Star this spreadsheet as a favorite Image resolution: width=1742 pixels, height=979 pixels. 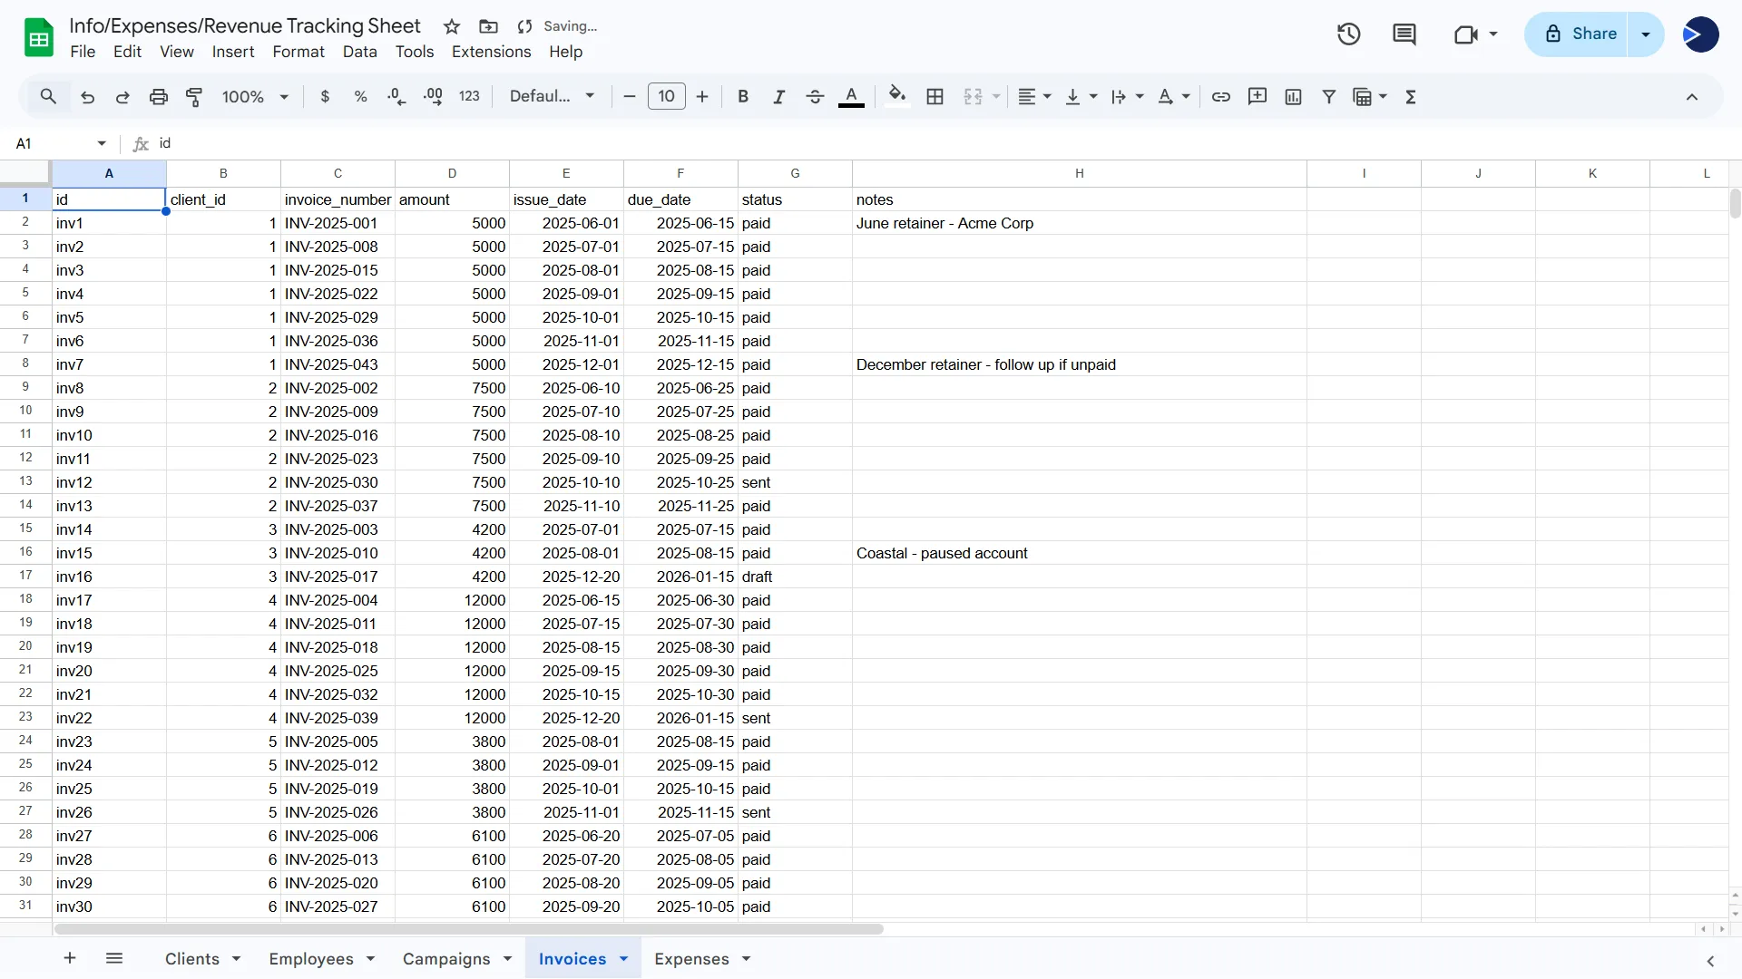pyautogui.click(x=452, y=26)
